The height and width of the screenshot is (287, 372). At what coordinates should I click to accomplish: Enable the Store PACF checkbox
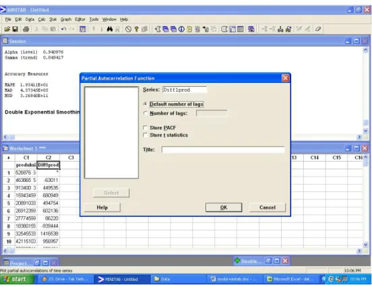click(x=145, y=128)
